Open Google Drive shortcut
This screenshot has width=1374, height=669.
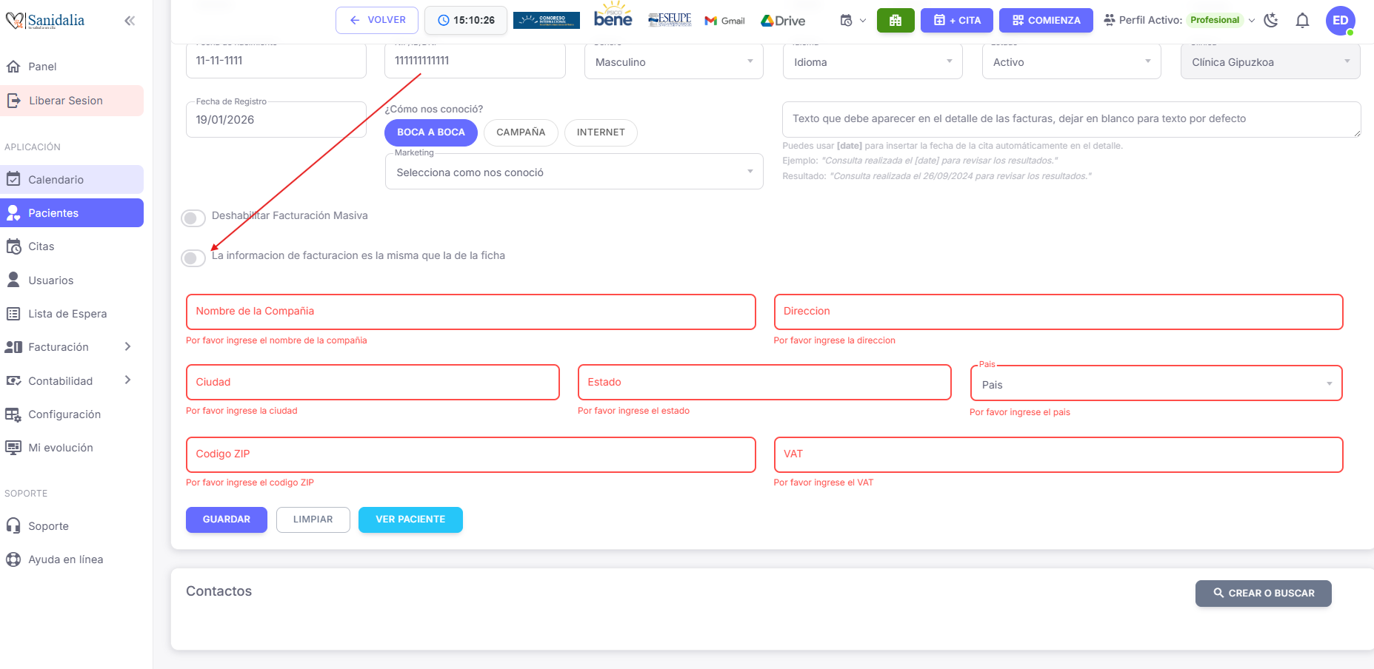[783, 21]
